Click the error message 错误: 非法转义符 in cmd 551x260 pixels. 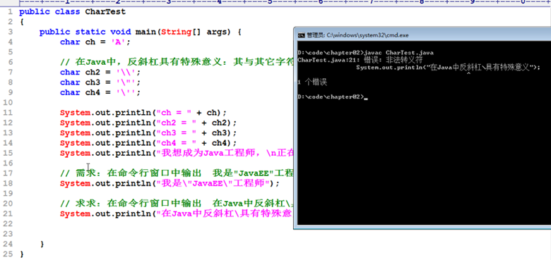[393, 60]
